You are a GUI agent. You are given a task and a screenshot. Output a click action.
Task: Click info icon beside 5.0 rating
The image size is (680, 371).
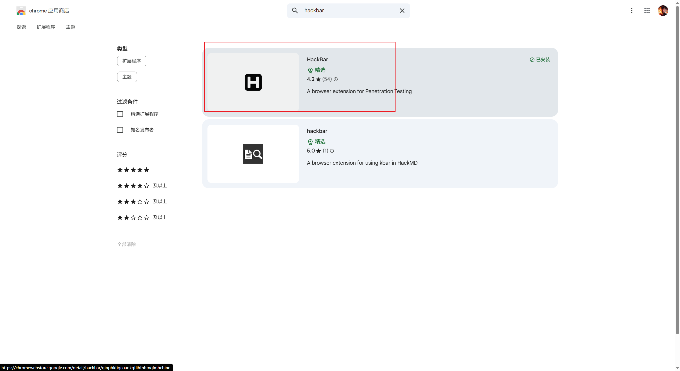click(x=332, y=151)
